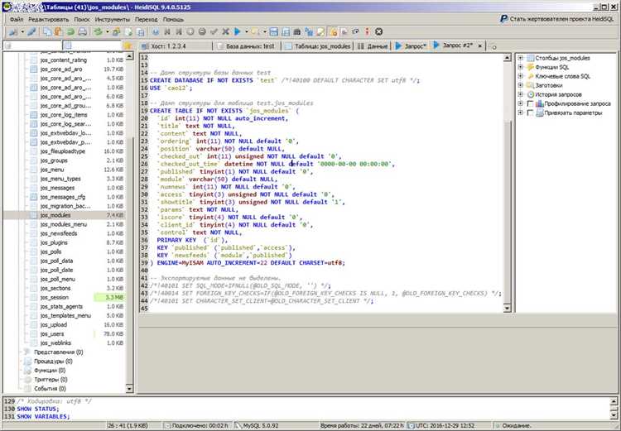621x431 pixels.
Task: Click the delete row minus icon
Action: coord(202,32)
